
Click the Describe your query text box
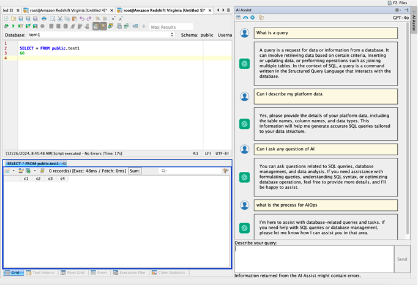coord(313,258)
